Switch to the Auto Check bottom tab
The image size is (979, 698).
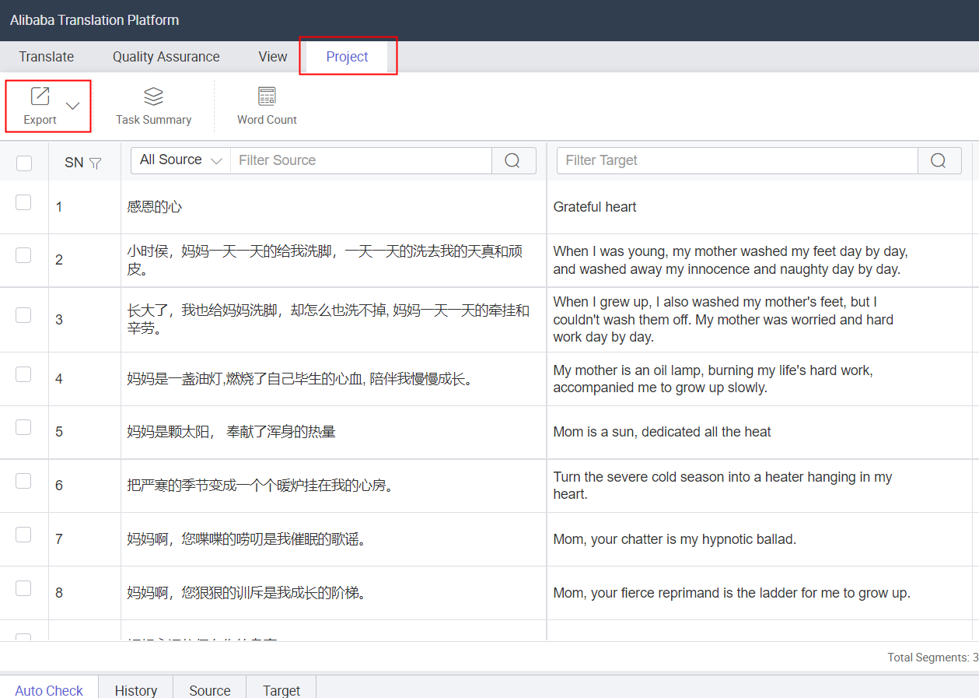[x=49, y=690]
